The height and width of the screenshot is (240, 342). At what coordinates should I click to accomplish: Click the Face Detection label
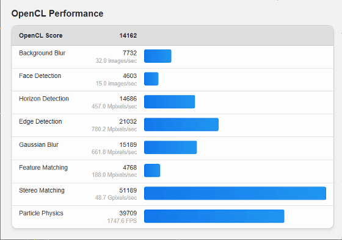[x=40, y=76]
